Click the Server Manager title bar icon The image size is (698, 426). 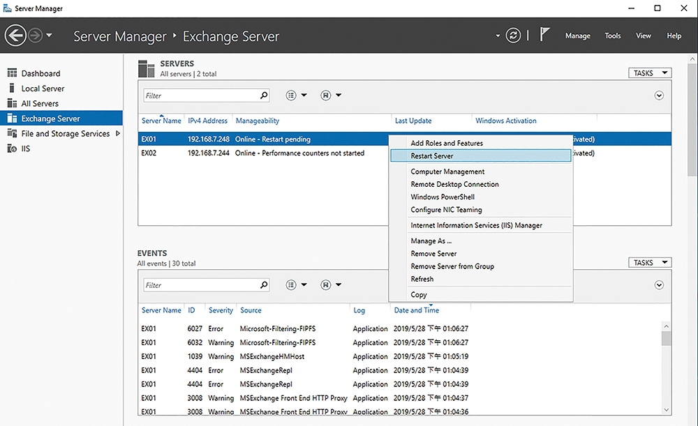click(8, 8)
